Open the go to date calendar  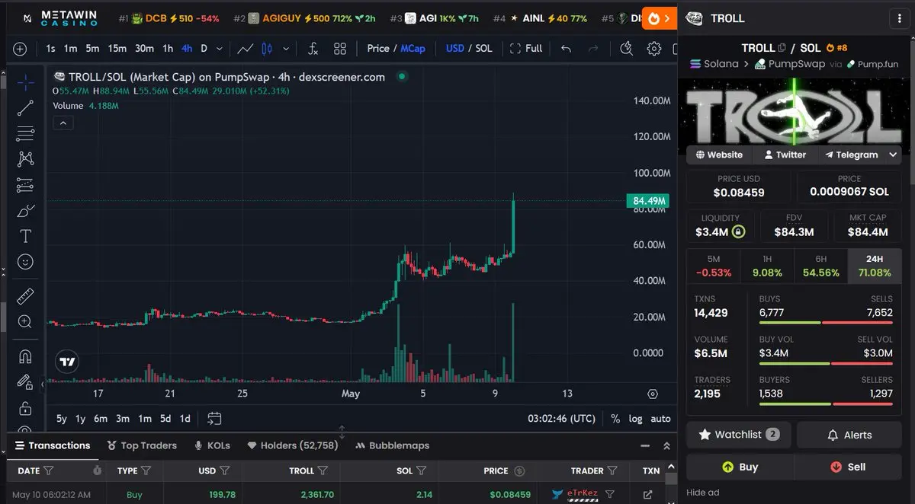click(214, 418)
